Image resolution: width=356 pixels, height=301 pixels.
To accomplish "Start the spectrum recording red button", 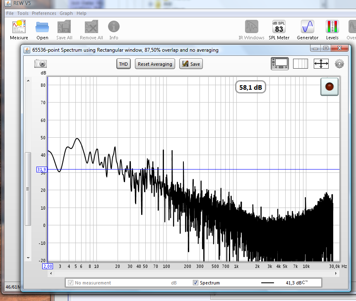I will click(x=329, y=87).
